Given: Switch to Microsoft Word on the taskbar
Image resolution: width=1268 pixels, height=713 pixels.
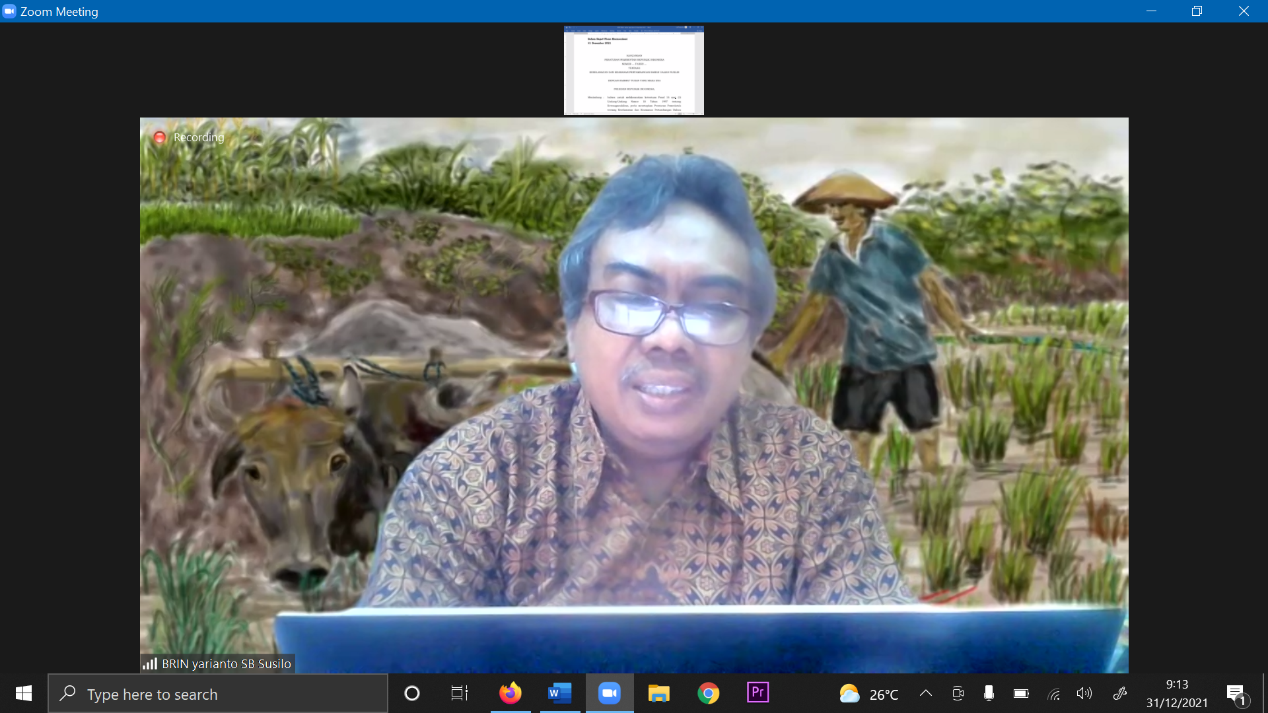Looking at the screenshot, I should click(x=559, y=693).
